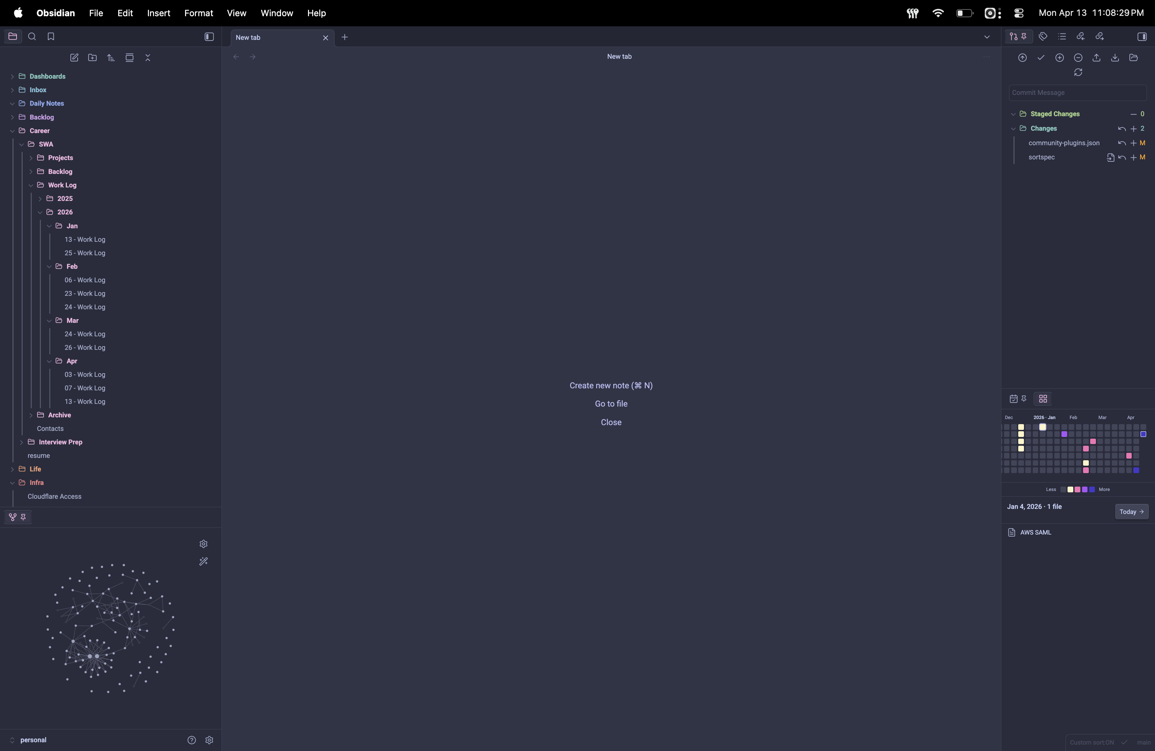Viewport: 1155px width, 751px height.
Task: Open the tab list dropdown chevron
Action: 986,37
